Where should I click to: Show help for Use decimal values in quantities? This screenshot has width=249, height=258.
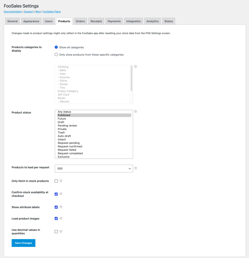tap(61, 232)
